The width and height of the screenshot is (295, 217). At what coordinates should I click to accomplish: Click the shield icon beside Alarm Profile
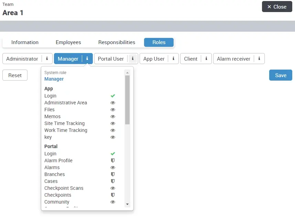point(113,161)
